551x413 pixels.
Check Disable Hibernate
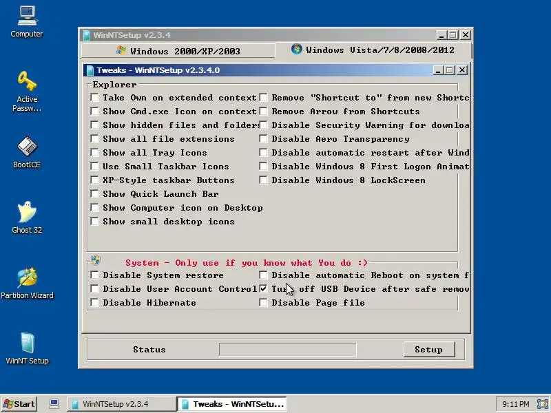(94, 302)
